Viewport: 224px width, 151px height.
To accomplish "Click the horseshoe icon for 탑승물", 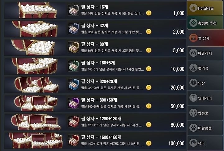I will [193, 113].
